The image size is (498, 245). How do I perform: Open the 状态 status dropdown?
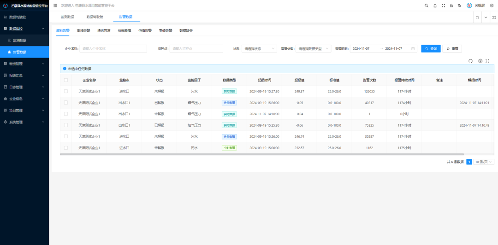click(259, 48)
